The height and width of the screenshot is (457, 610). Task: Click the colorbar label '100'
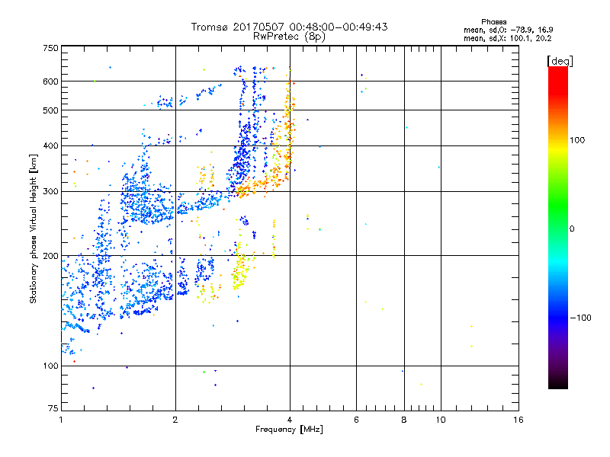(x=577, y=140)
